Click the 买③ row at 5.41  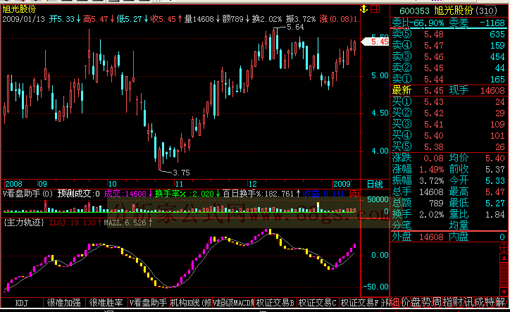448,124
